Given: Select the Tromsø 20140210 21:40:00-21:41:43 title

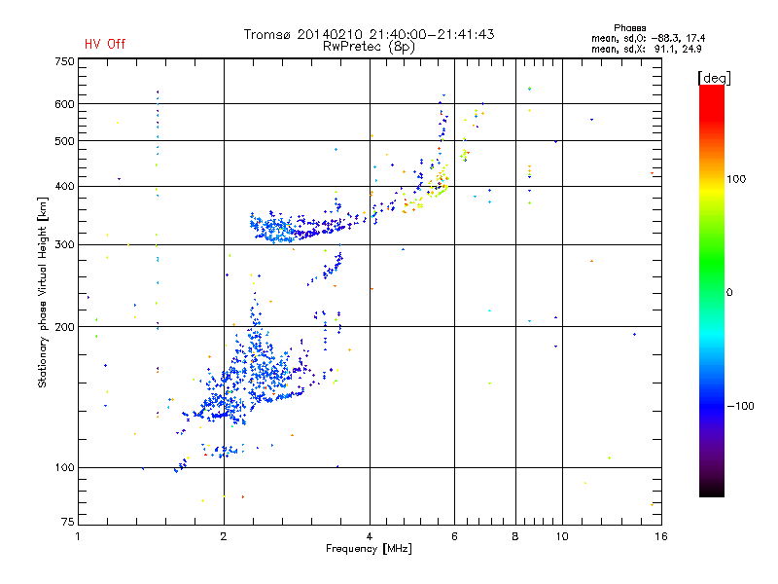Looking at the screenshot, I should click(x=369, y=34).
